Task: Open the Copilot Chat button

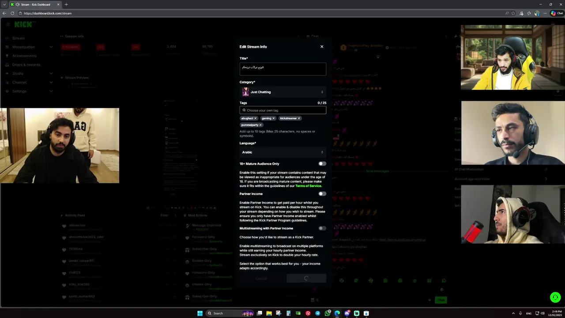Action: coord(556,13)
